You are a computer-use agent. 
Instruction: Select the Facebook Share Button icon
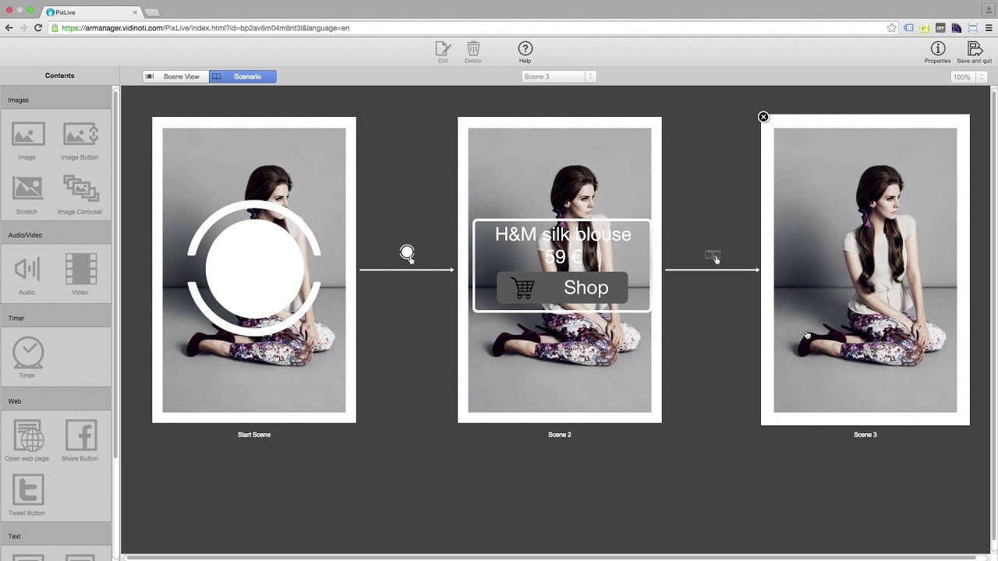point(80,436)
